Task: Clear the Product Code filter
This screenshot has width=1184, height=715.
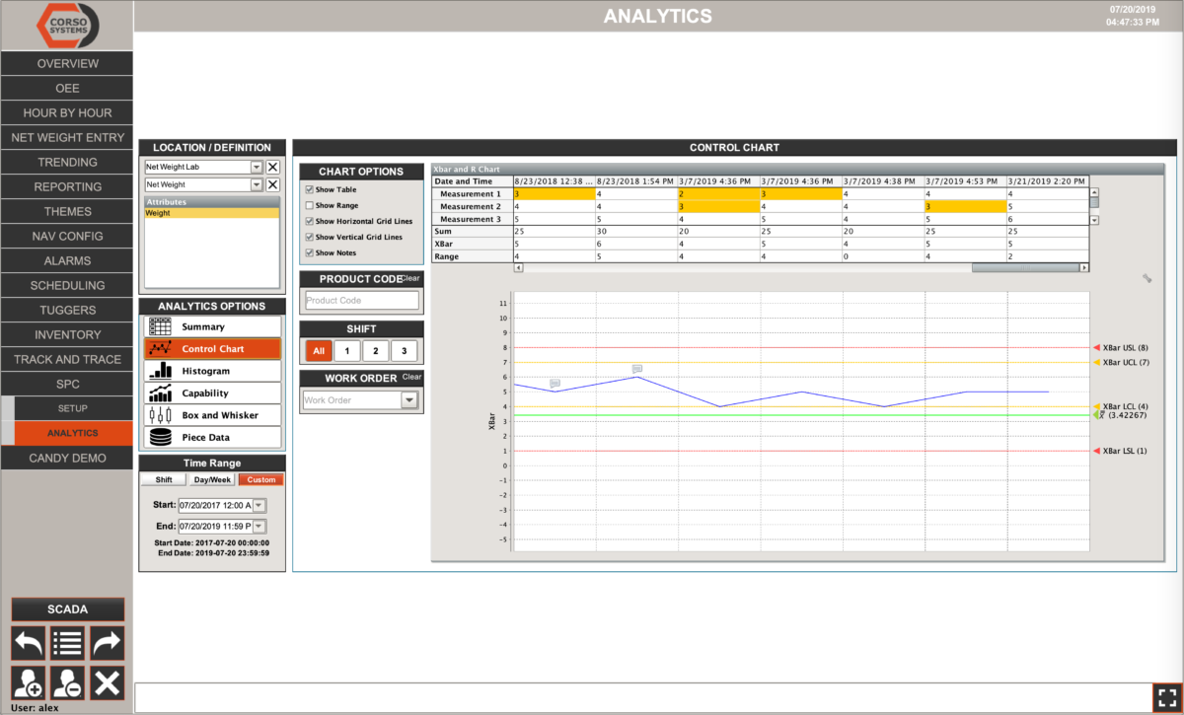Action: click(x=413, y=277)
